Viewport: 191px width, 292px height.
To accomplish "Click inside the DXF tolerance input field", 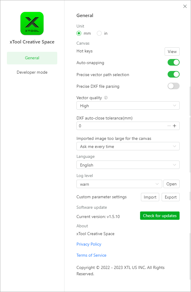I will point(120,126).
